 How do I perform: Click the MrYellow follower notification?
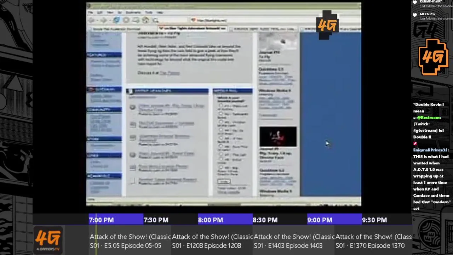432,16
